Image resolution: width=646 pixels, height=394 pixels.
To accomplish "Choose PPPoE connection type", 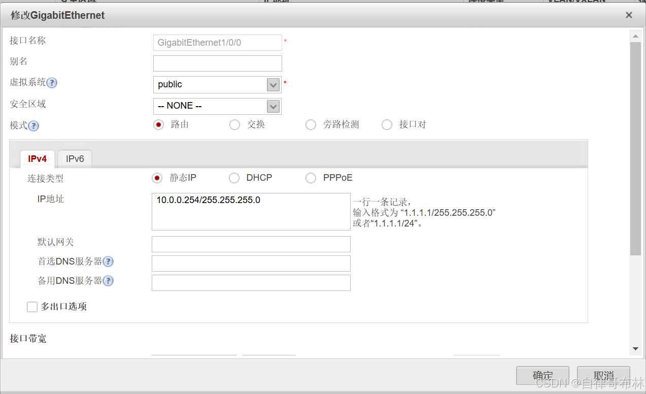I will click(x=311, y=178).
